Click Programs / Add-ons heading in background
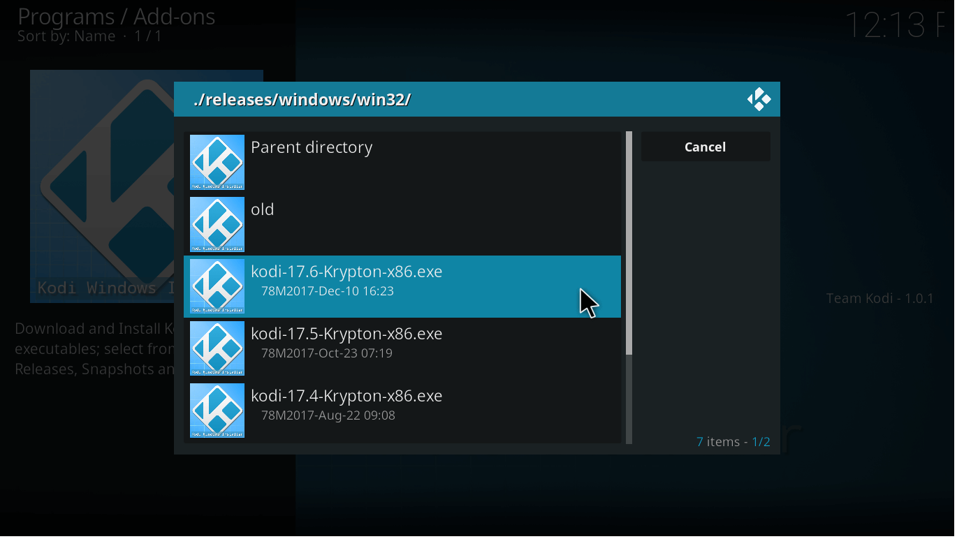 (x=117, y=16)
